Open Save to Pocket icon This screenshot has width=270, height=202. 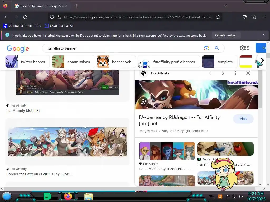(x=244, y=17)
